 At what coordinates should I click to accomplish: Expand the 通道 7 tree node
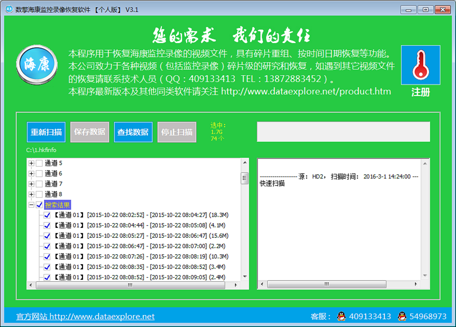(32, 184)
